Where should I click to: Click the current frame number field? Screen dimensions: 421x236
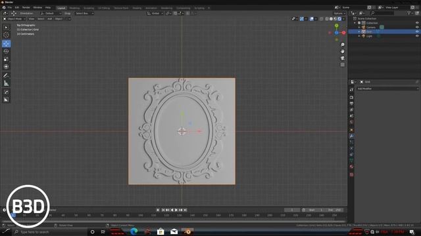(292, 210)
